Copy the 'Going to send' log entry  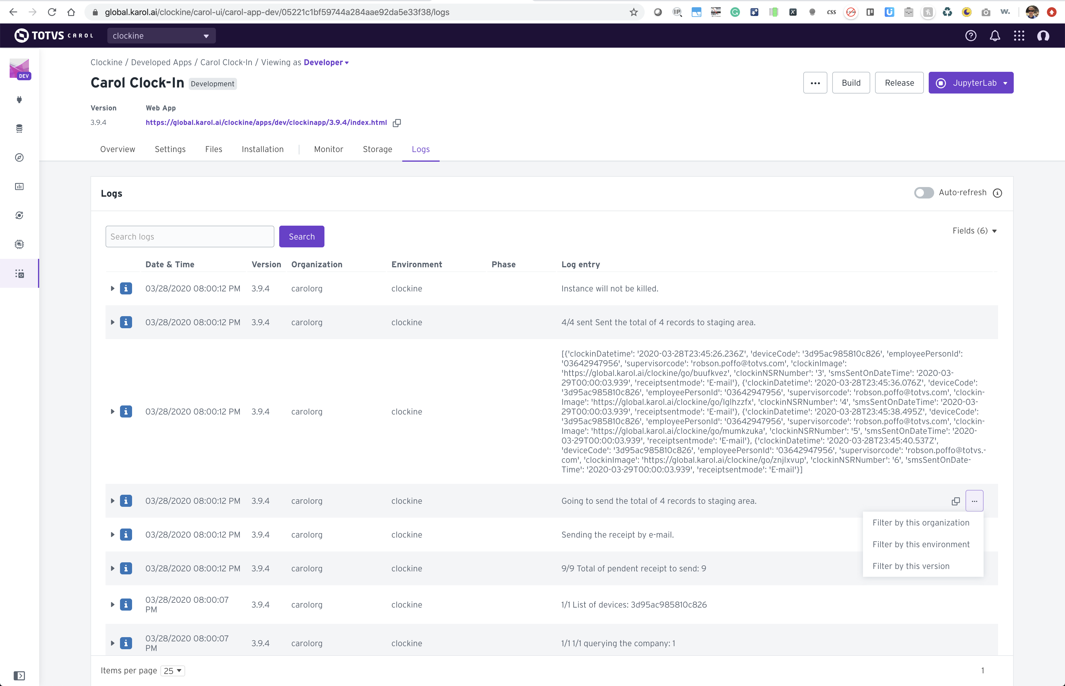pos(956,501)
